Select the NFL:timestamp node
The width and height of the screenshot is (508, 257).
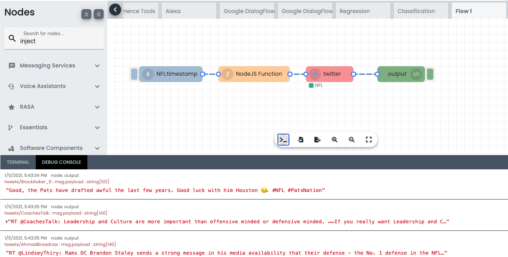171,74
